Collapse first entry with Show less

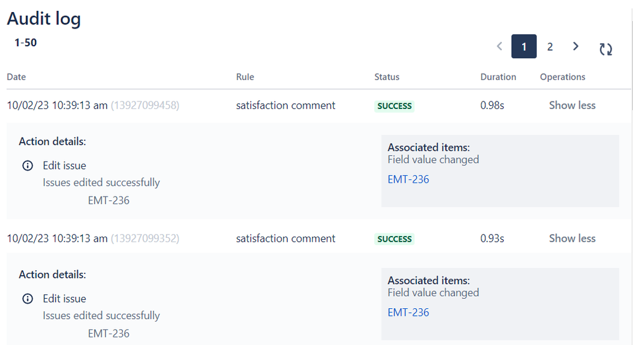pos(572,105)
